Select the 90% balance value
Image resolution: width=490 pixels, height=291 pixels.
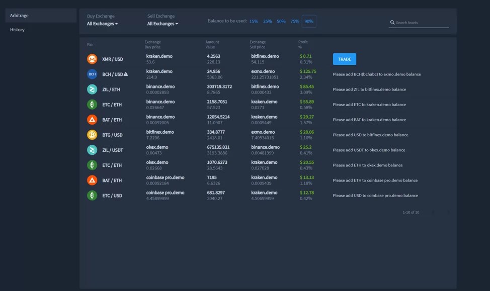pos(308,21)
